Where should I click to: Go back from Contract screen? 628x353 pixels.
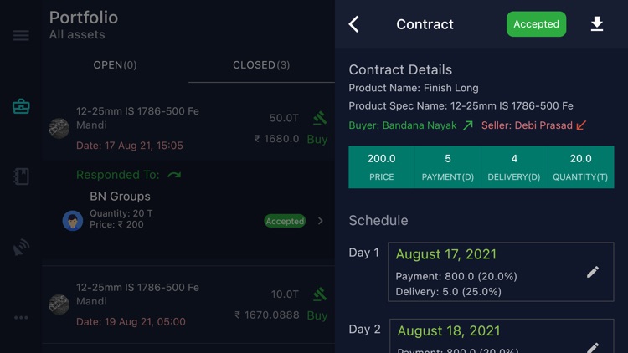354,24
